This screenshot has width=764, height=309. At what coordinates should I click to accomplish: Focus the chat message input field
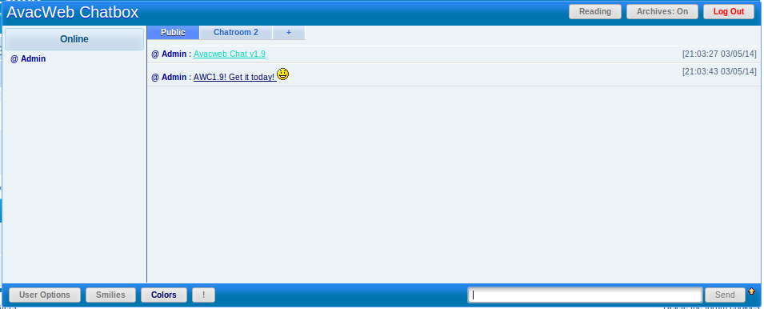[x=585, y=295]
